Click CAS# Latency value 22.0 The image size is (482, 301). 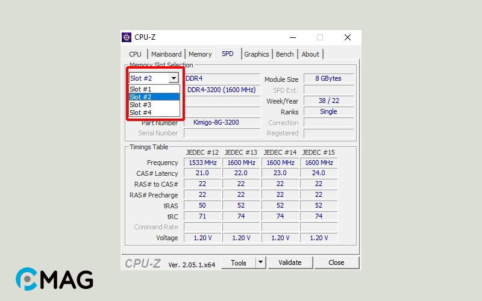(x=241, y=173)
